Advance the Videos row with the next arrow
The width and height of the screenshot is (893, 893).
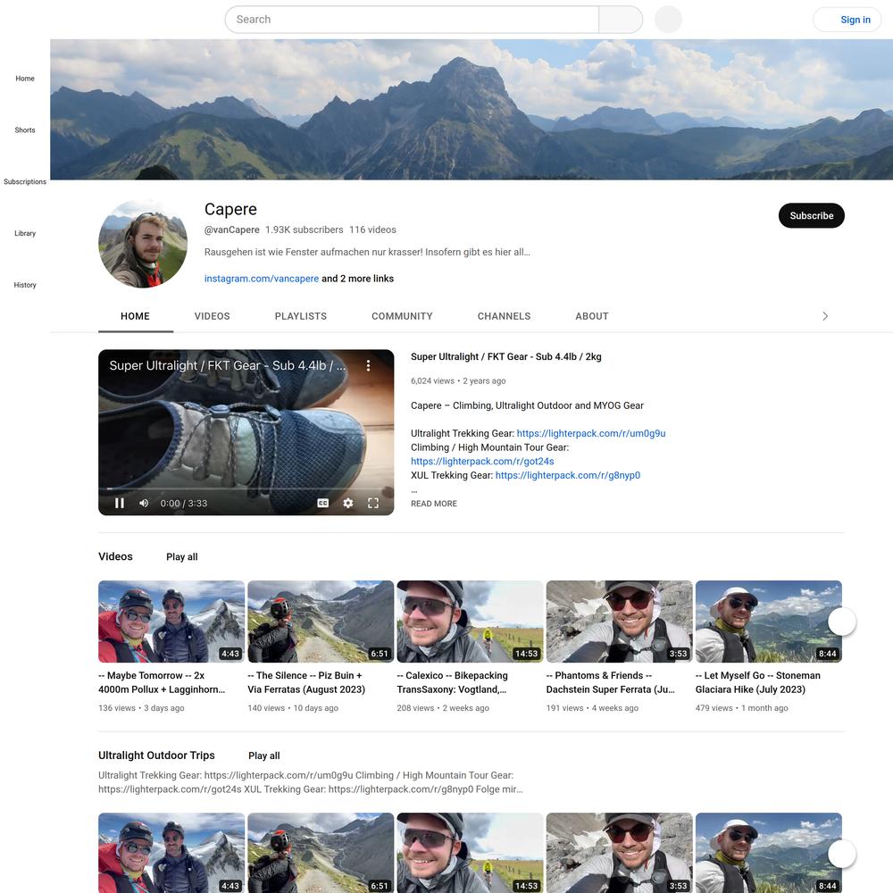click(842, 622)
